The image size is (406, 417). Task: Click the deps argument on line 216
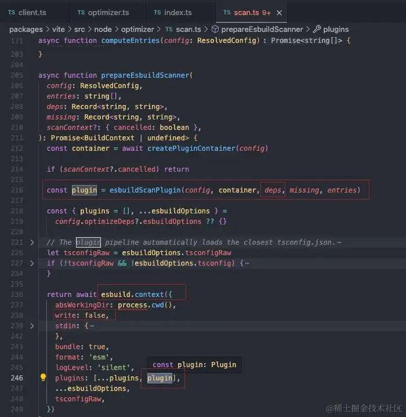click(273, 190)
